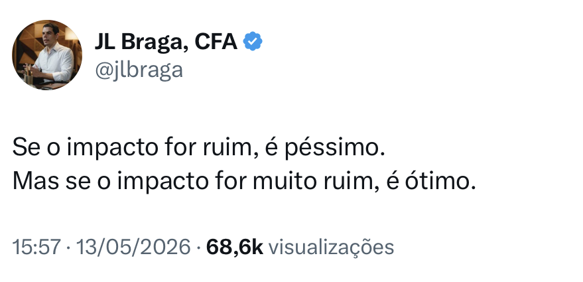Click the second line starting with Mas
Viewport: 583px width, 282px height.
click(244, 182)
